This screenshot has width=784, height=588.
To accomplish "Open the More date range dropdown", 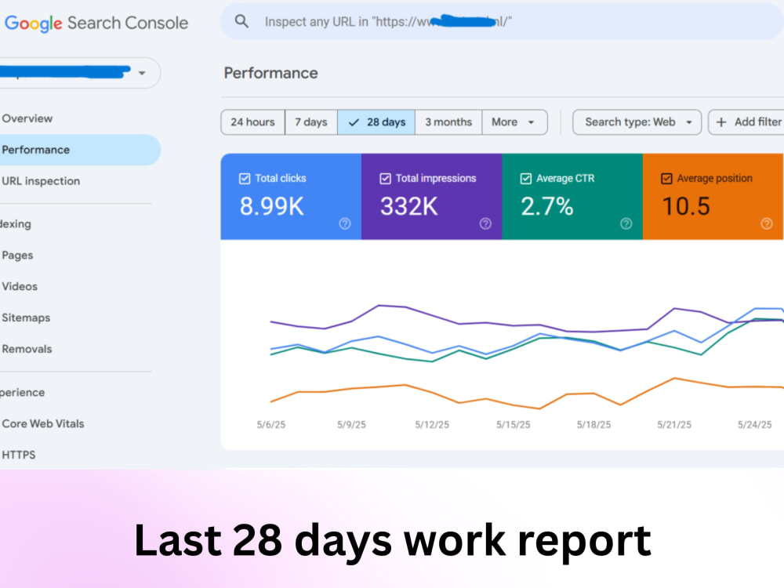I will tap(514, 122).
